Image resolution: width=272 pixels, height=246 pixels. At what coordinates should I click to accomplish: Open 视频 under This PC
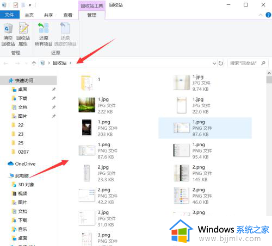pyautogui.click(x=20, y=193)
